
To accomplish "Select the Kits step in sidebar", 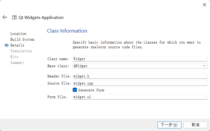I will click(x=14, y=57).
